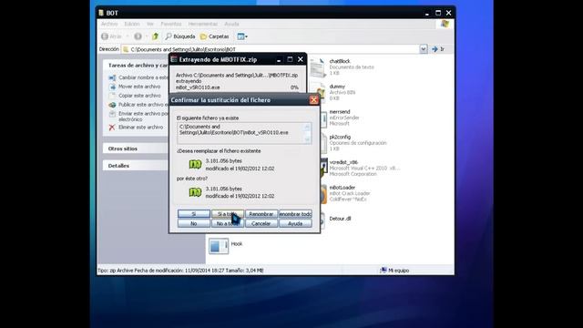Go up one folder level icon
The height and width of the screenshot is (328, 583).
click(156, 36)
